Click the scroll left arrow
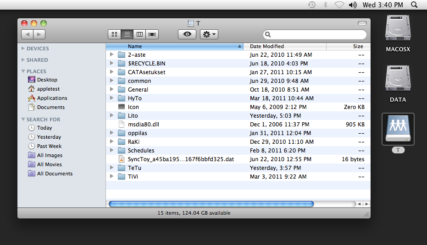The height and width of the screenshot is (245, 427). 360,204
